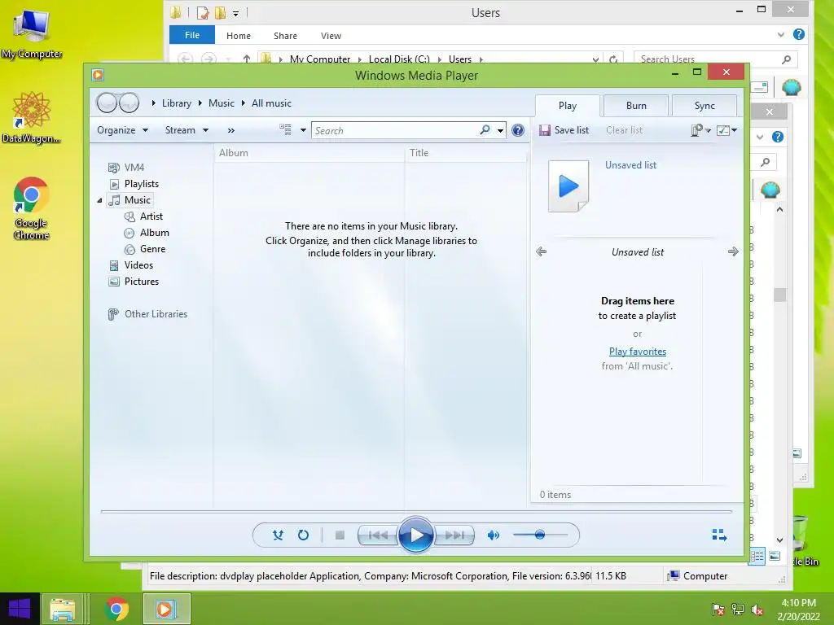Click the Search Users box

point(715,59)
